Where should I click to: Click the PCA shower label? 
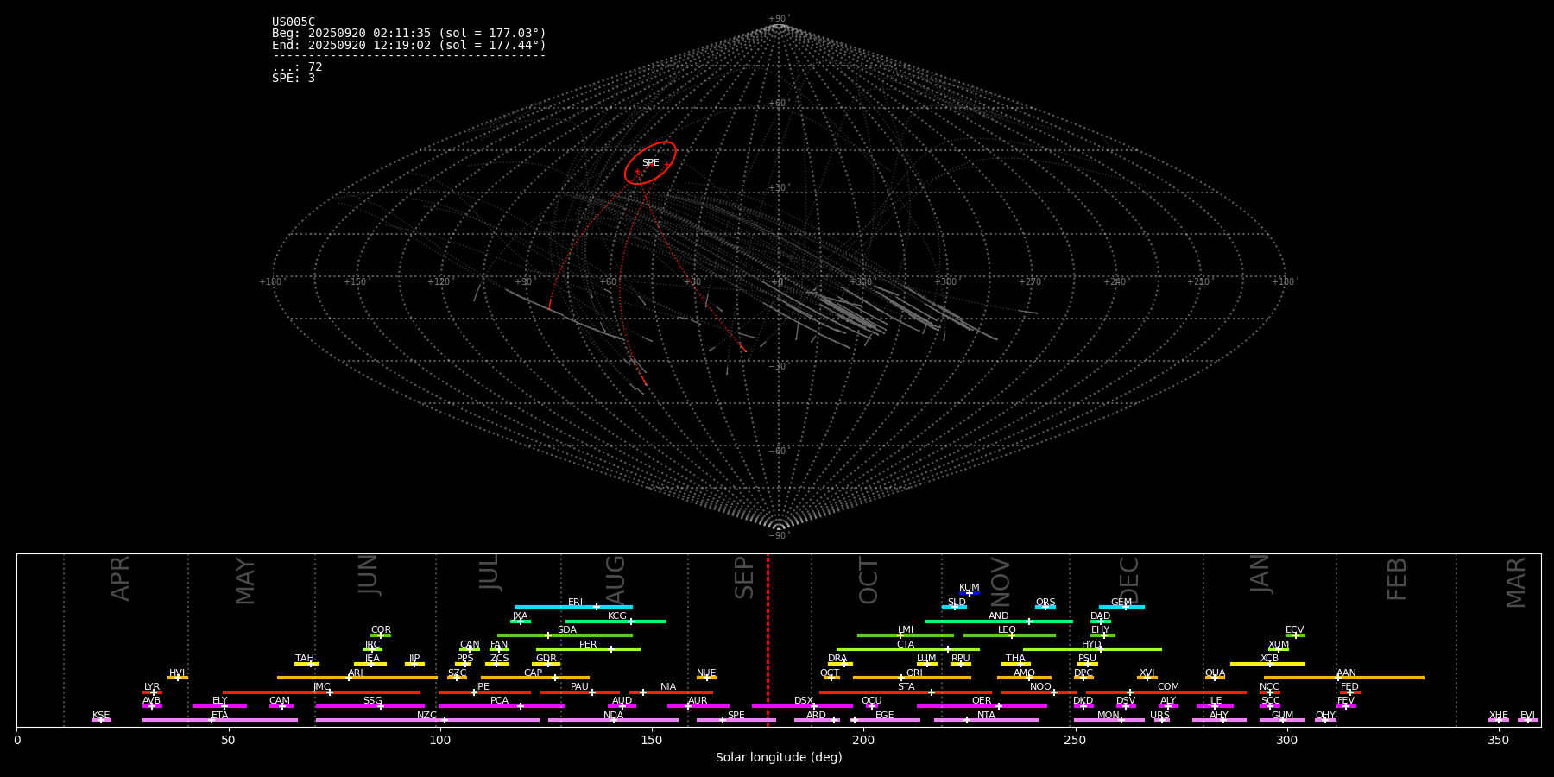pyautogui.click(x=500, y=701)
